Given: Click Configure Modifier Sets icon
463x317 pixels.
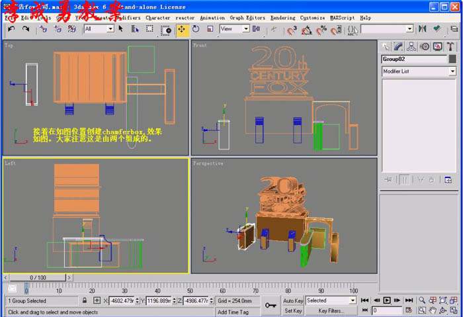Looking at the screenshot, I should point(448,179).
